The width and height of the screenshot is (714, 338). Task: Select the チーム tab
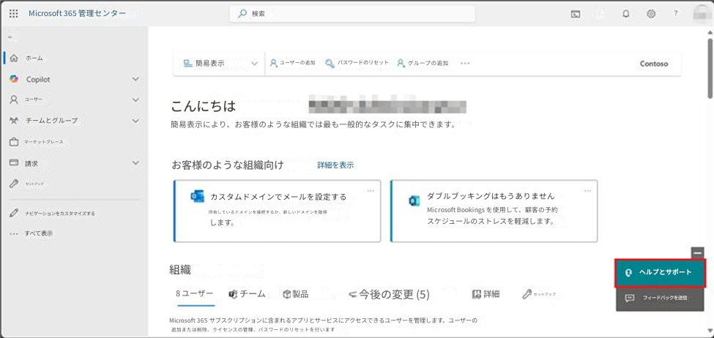tap(247, 294)
